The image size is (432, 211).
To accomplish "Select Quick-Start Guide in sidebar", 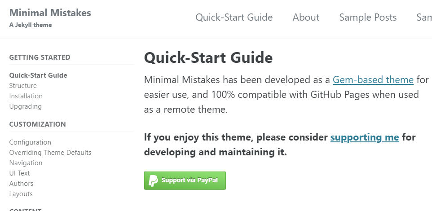I will tap(38, 75).
